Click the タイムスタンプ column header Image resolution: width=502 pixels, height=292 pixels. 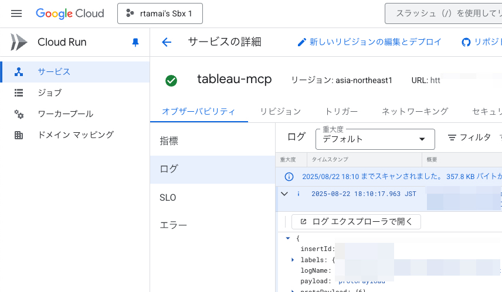tap(330, 160)
